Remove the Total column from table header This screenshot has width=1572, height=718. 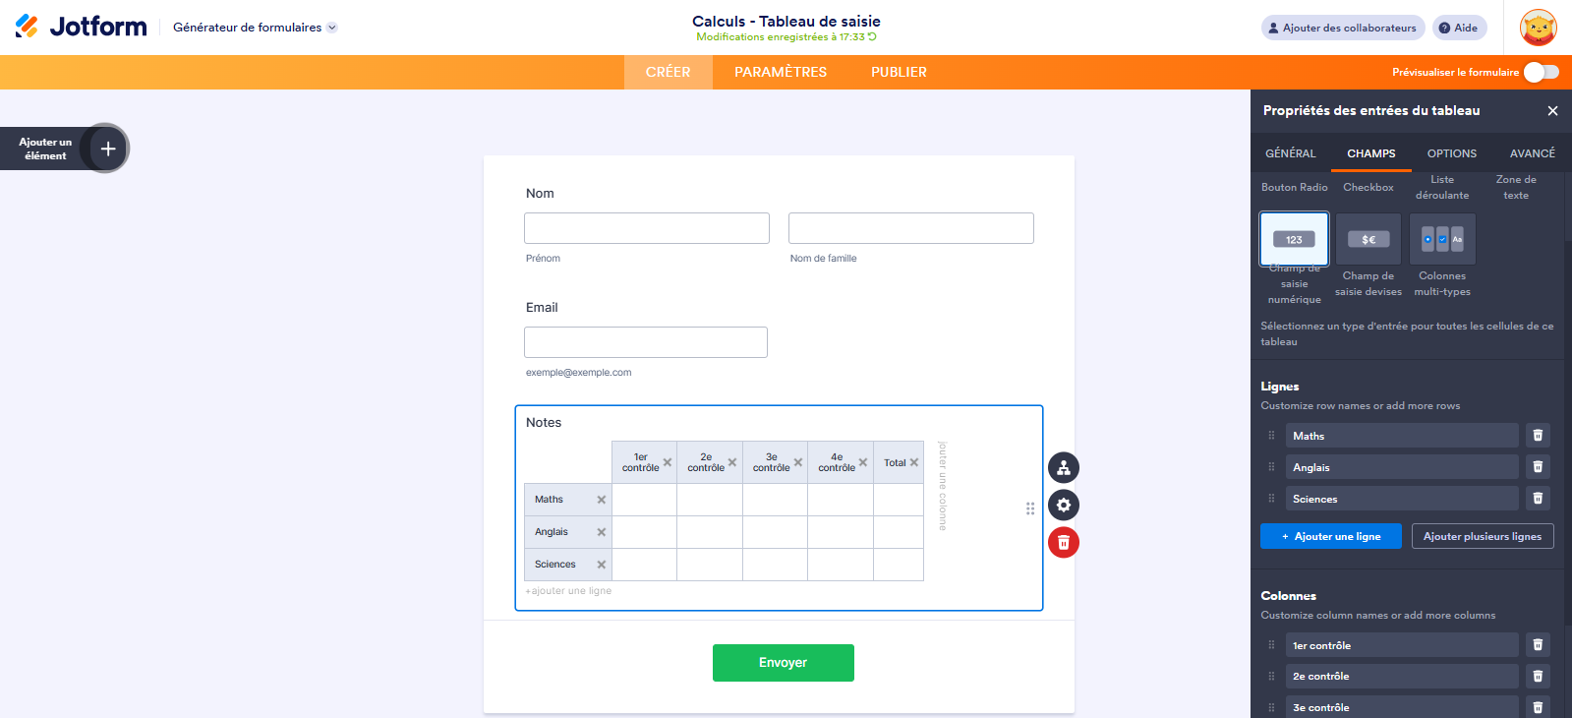tap(914, 462)
